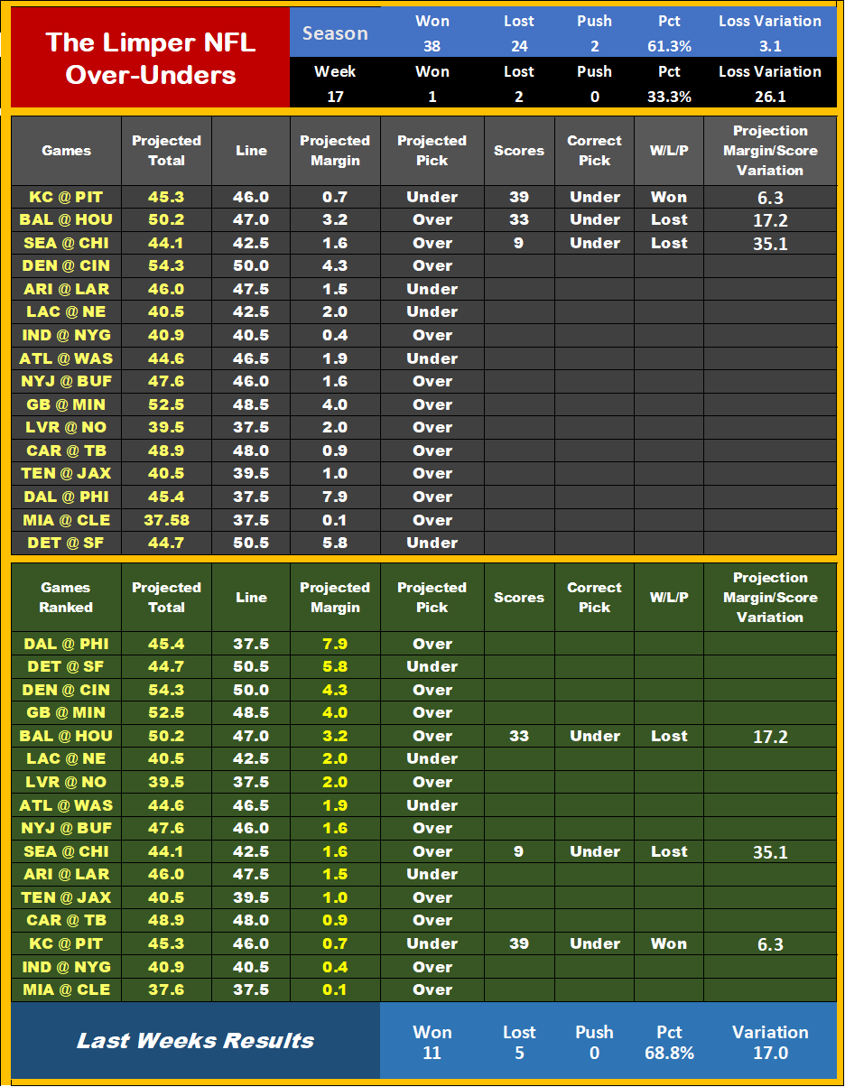845x1087 pixels.
Task: Select DET @ SF in the Games Ranked table
Action: (x=66, y=666)
